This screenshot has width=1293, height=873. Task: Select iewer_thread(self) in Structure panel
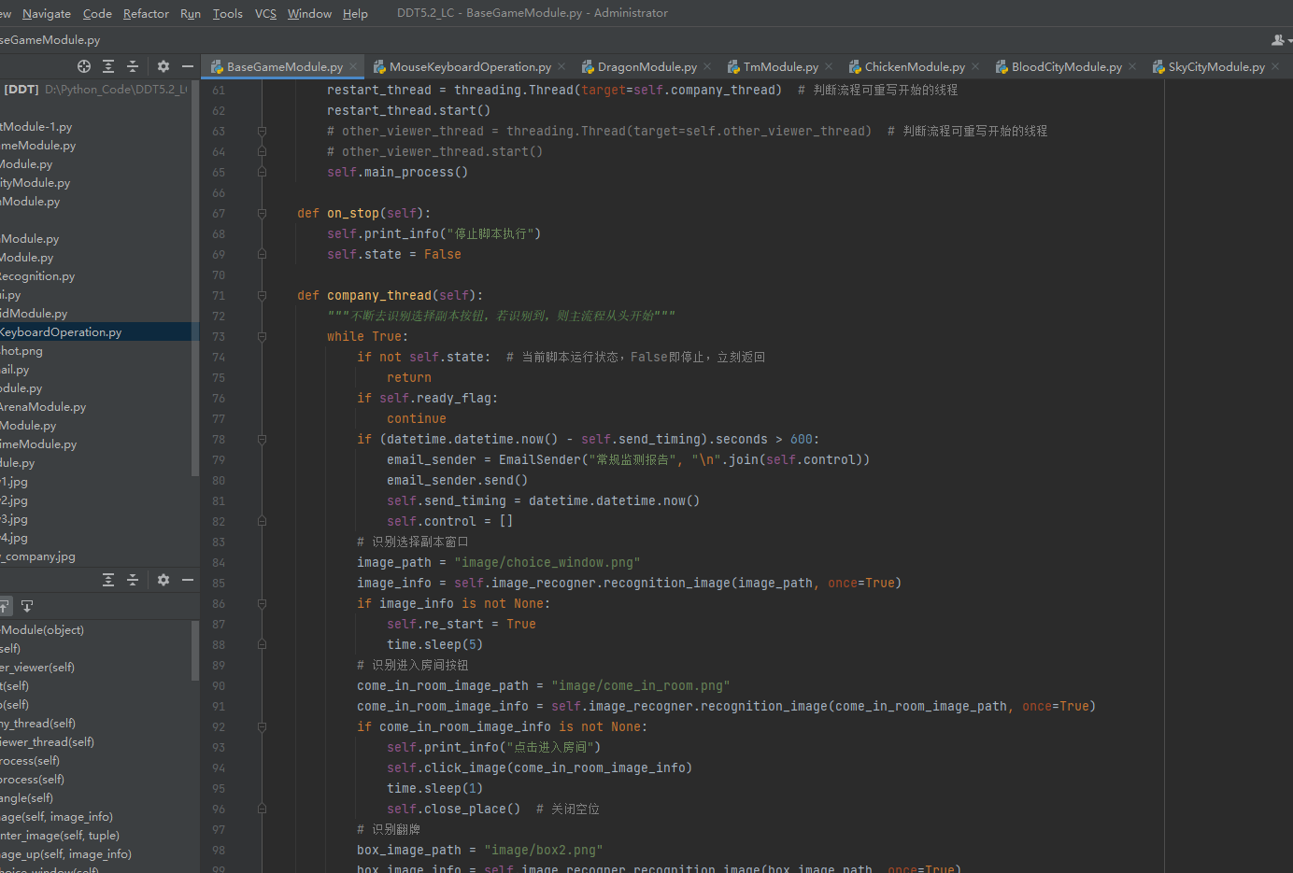click(47, 742)
